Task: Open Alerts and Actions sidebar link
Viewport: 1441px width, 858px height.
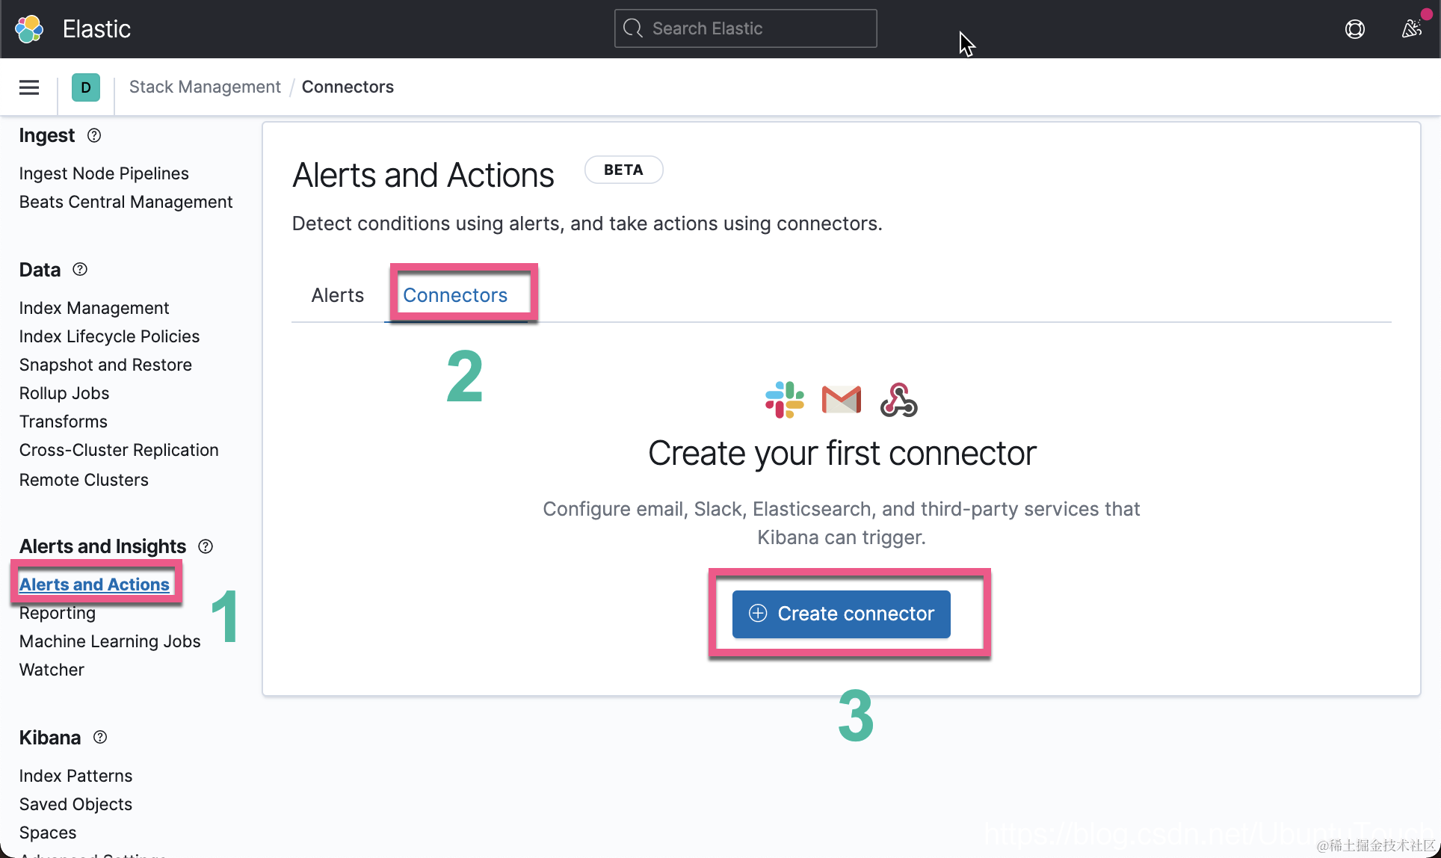Action: (94, 584)
